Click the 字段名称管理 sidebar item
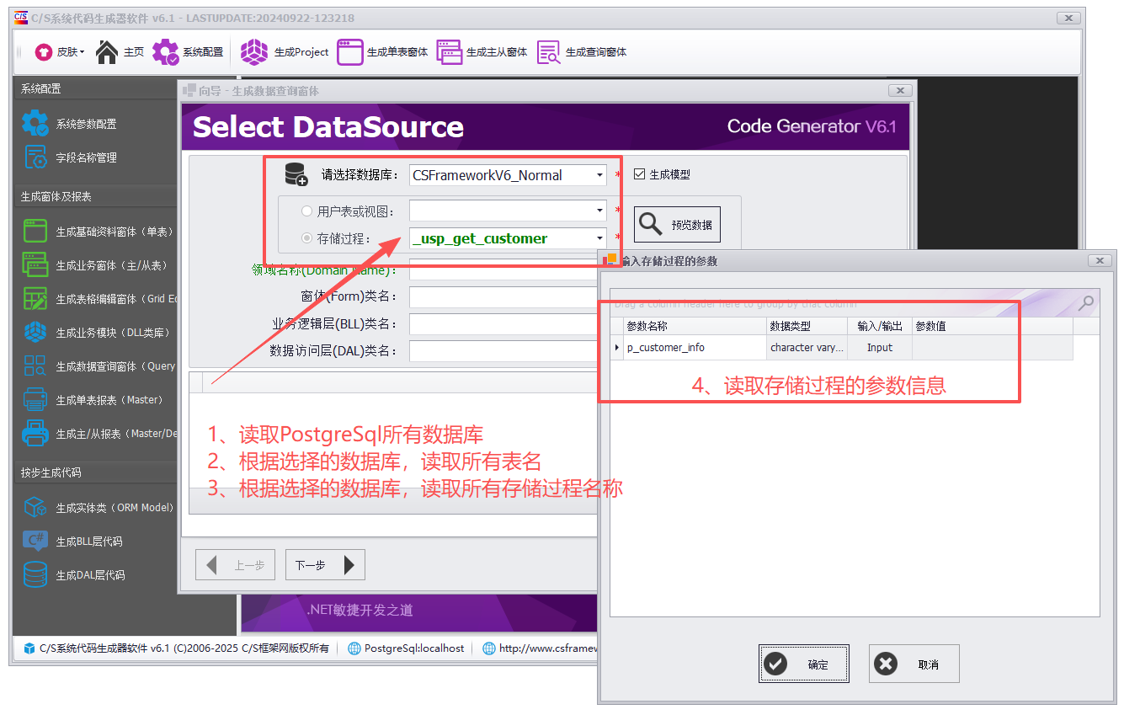The width and height of the screenshot is (1124, 715). (88, 157)
